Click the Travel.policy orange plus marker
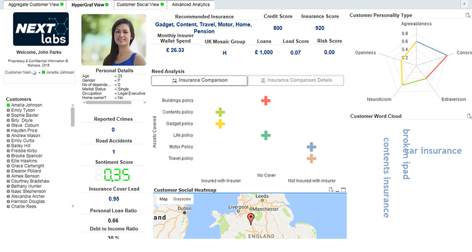This screenshot has width=472, height=252. point(311,159)
